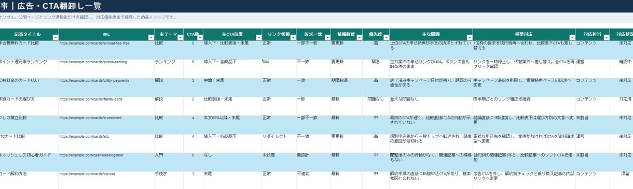Select the recommendation cell starting リンクを一時停止し
633x189 pixels.
pyautogui.click(x=524, y=69)
